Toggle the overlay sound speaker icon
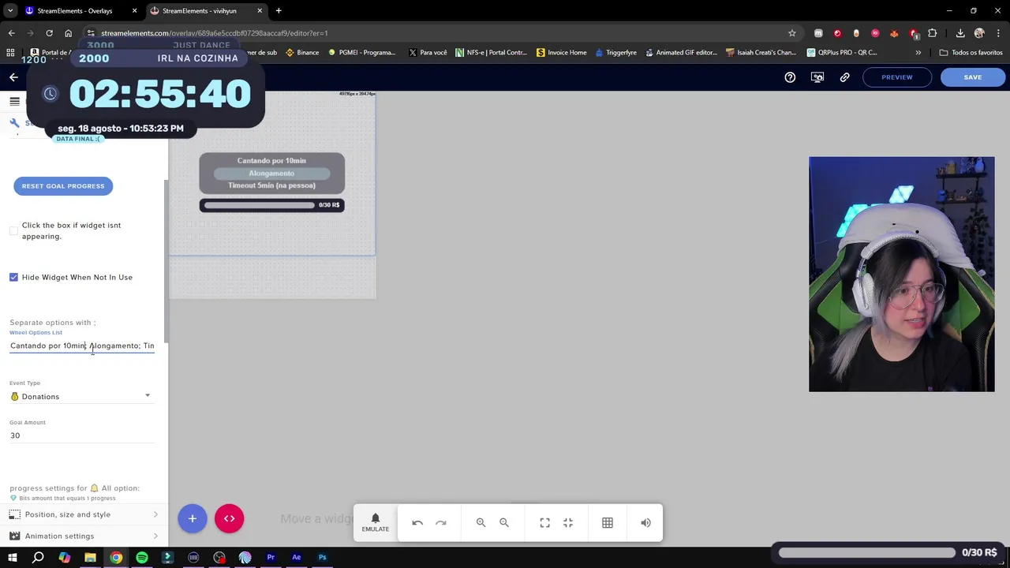Image resolution: width=1010 pixels, height=568 pixels. coord(646,522)
